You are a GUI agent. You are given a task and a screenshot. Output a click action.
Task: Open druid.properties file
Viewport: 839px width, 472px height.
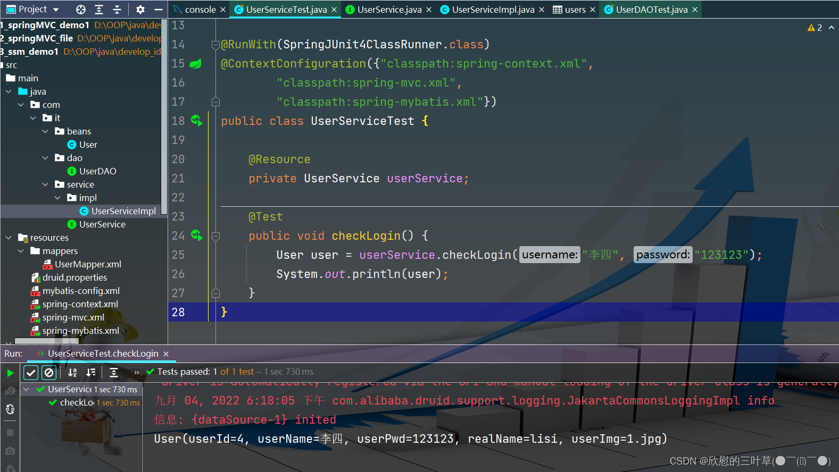coord(69,277)
